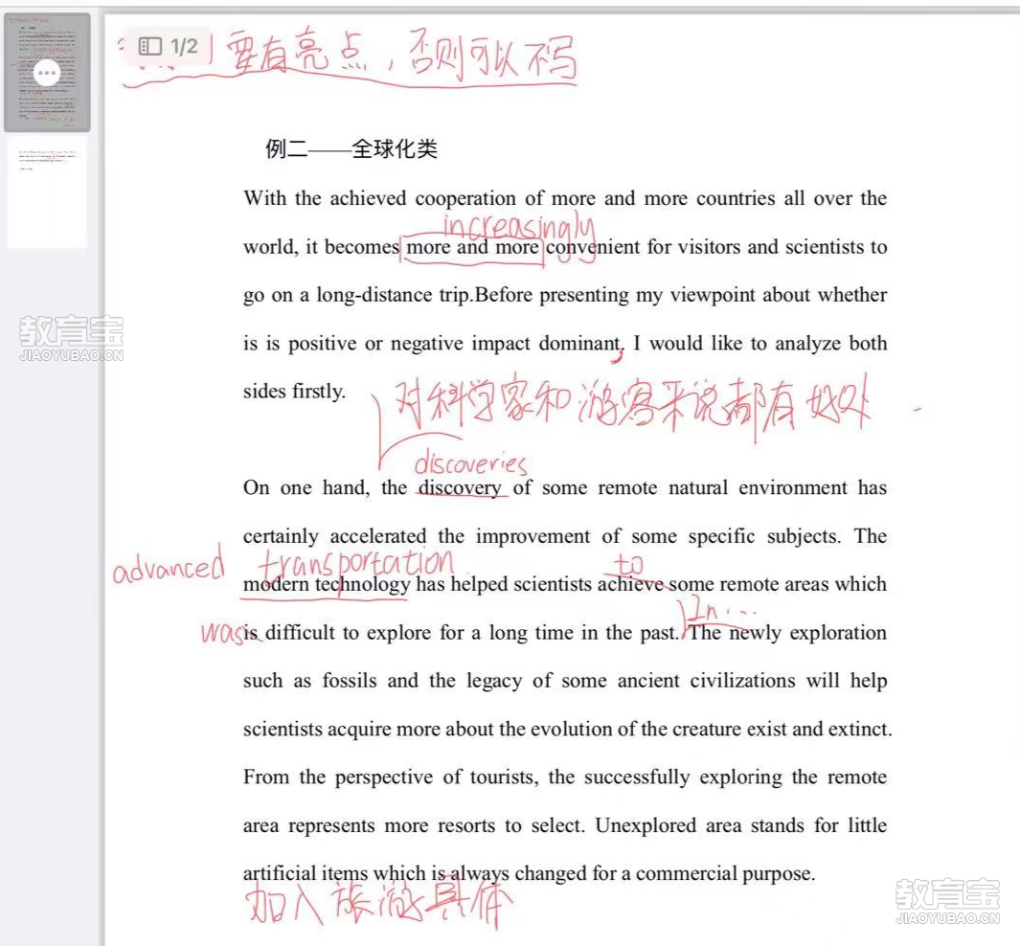Click the word "accelerated"

378,536
